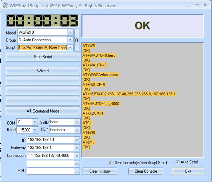The width and height of the screenshot is (212, 182).
Task: Toggle Clear Console (When Script Start) checkbox
Action: pos(110,162)
